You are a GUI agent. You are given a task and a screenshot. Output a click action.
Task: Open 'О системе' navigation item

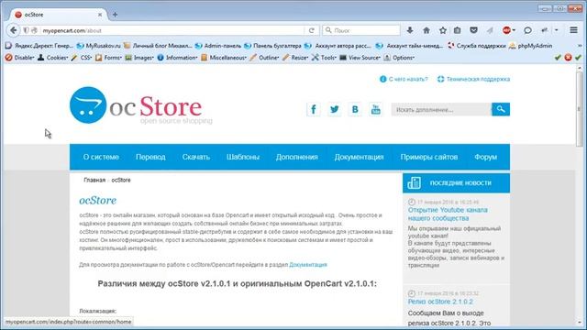pos(101,157)
